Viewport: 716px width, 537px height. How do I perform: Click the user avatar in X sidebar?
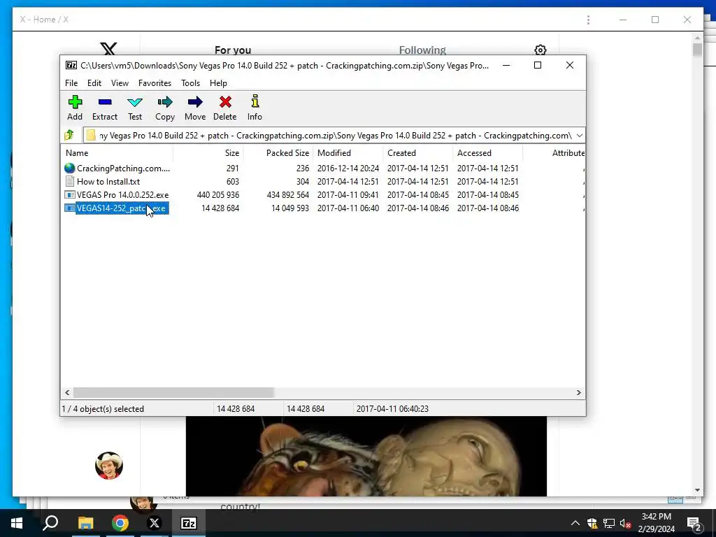(108, 466)
